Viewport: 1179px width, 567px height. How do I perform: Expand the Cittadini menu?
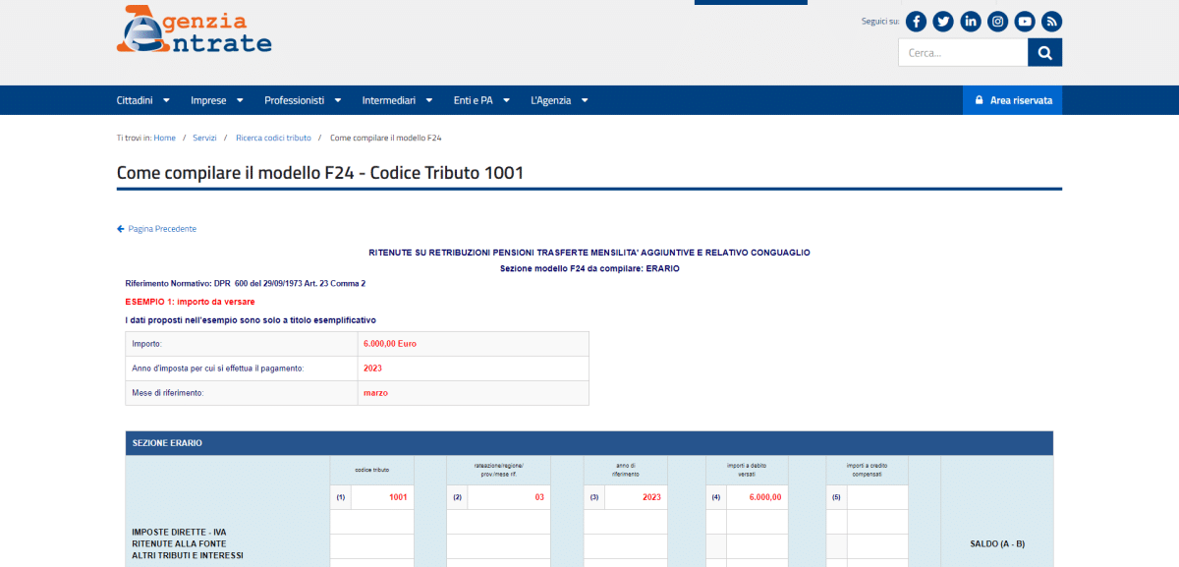142,100
